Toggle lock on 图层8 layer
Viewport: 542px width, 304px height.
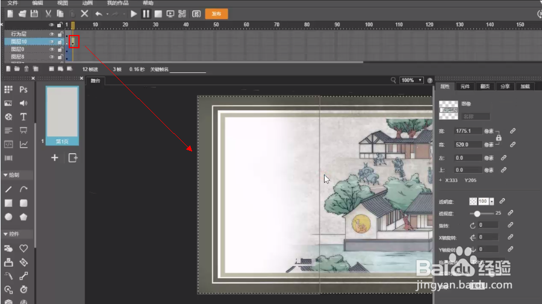60,57
